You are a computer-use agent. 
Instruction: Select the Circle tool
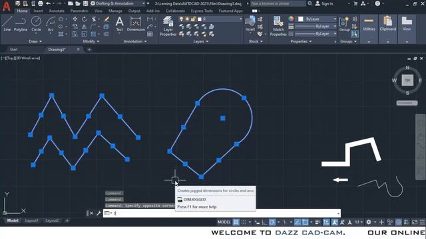(36, 24)
